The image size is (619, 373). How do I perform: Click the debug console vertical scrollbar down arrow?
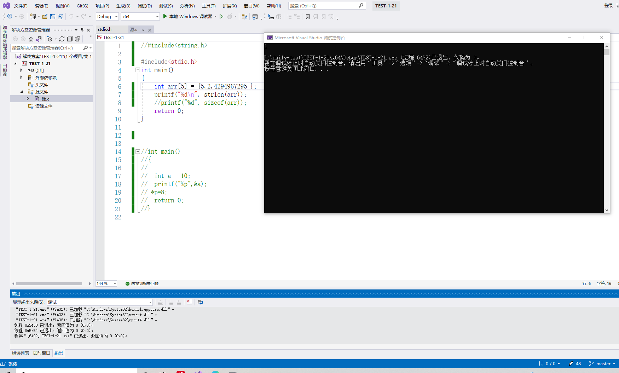(x=607, y=210)
